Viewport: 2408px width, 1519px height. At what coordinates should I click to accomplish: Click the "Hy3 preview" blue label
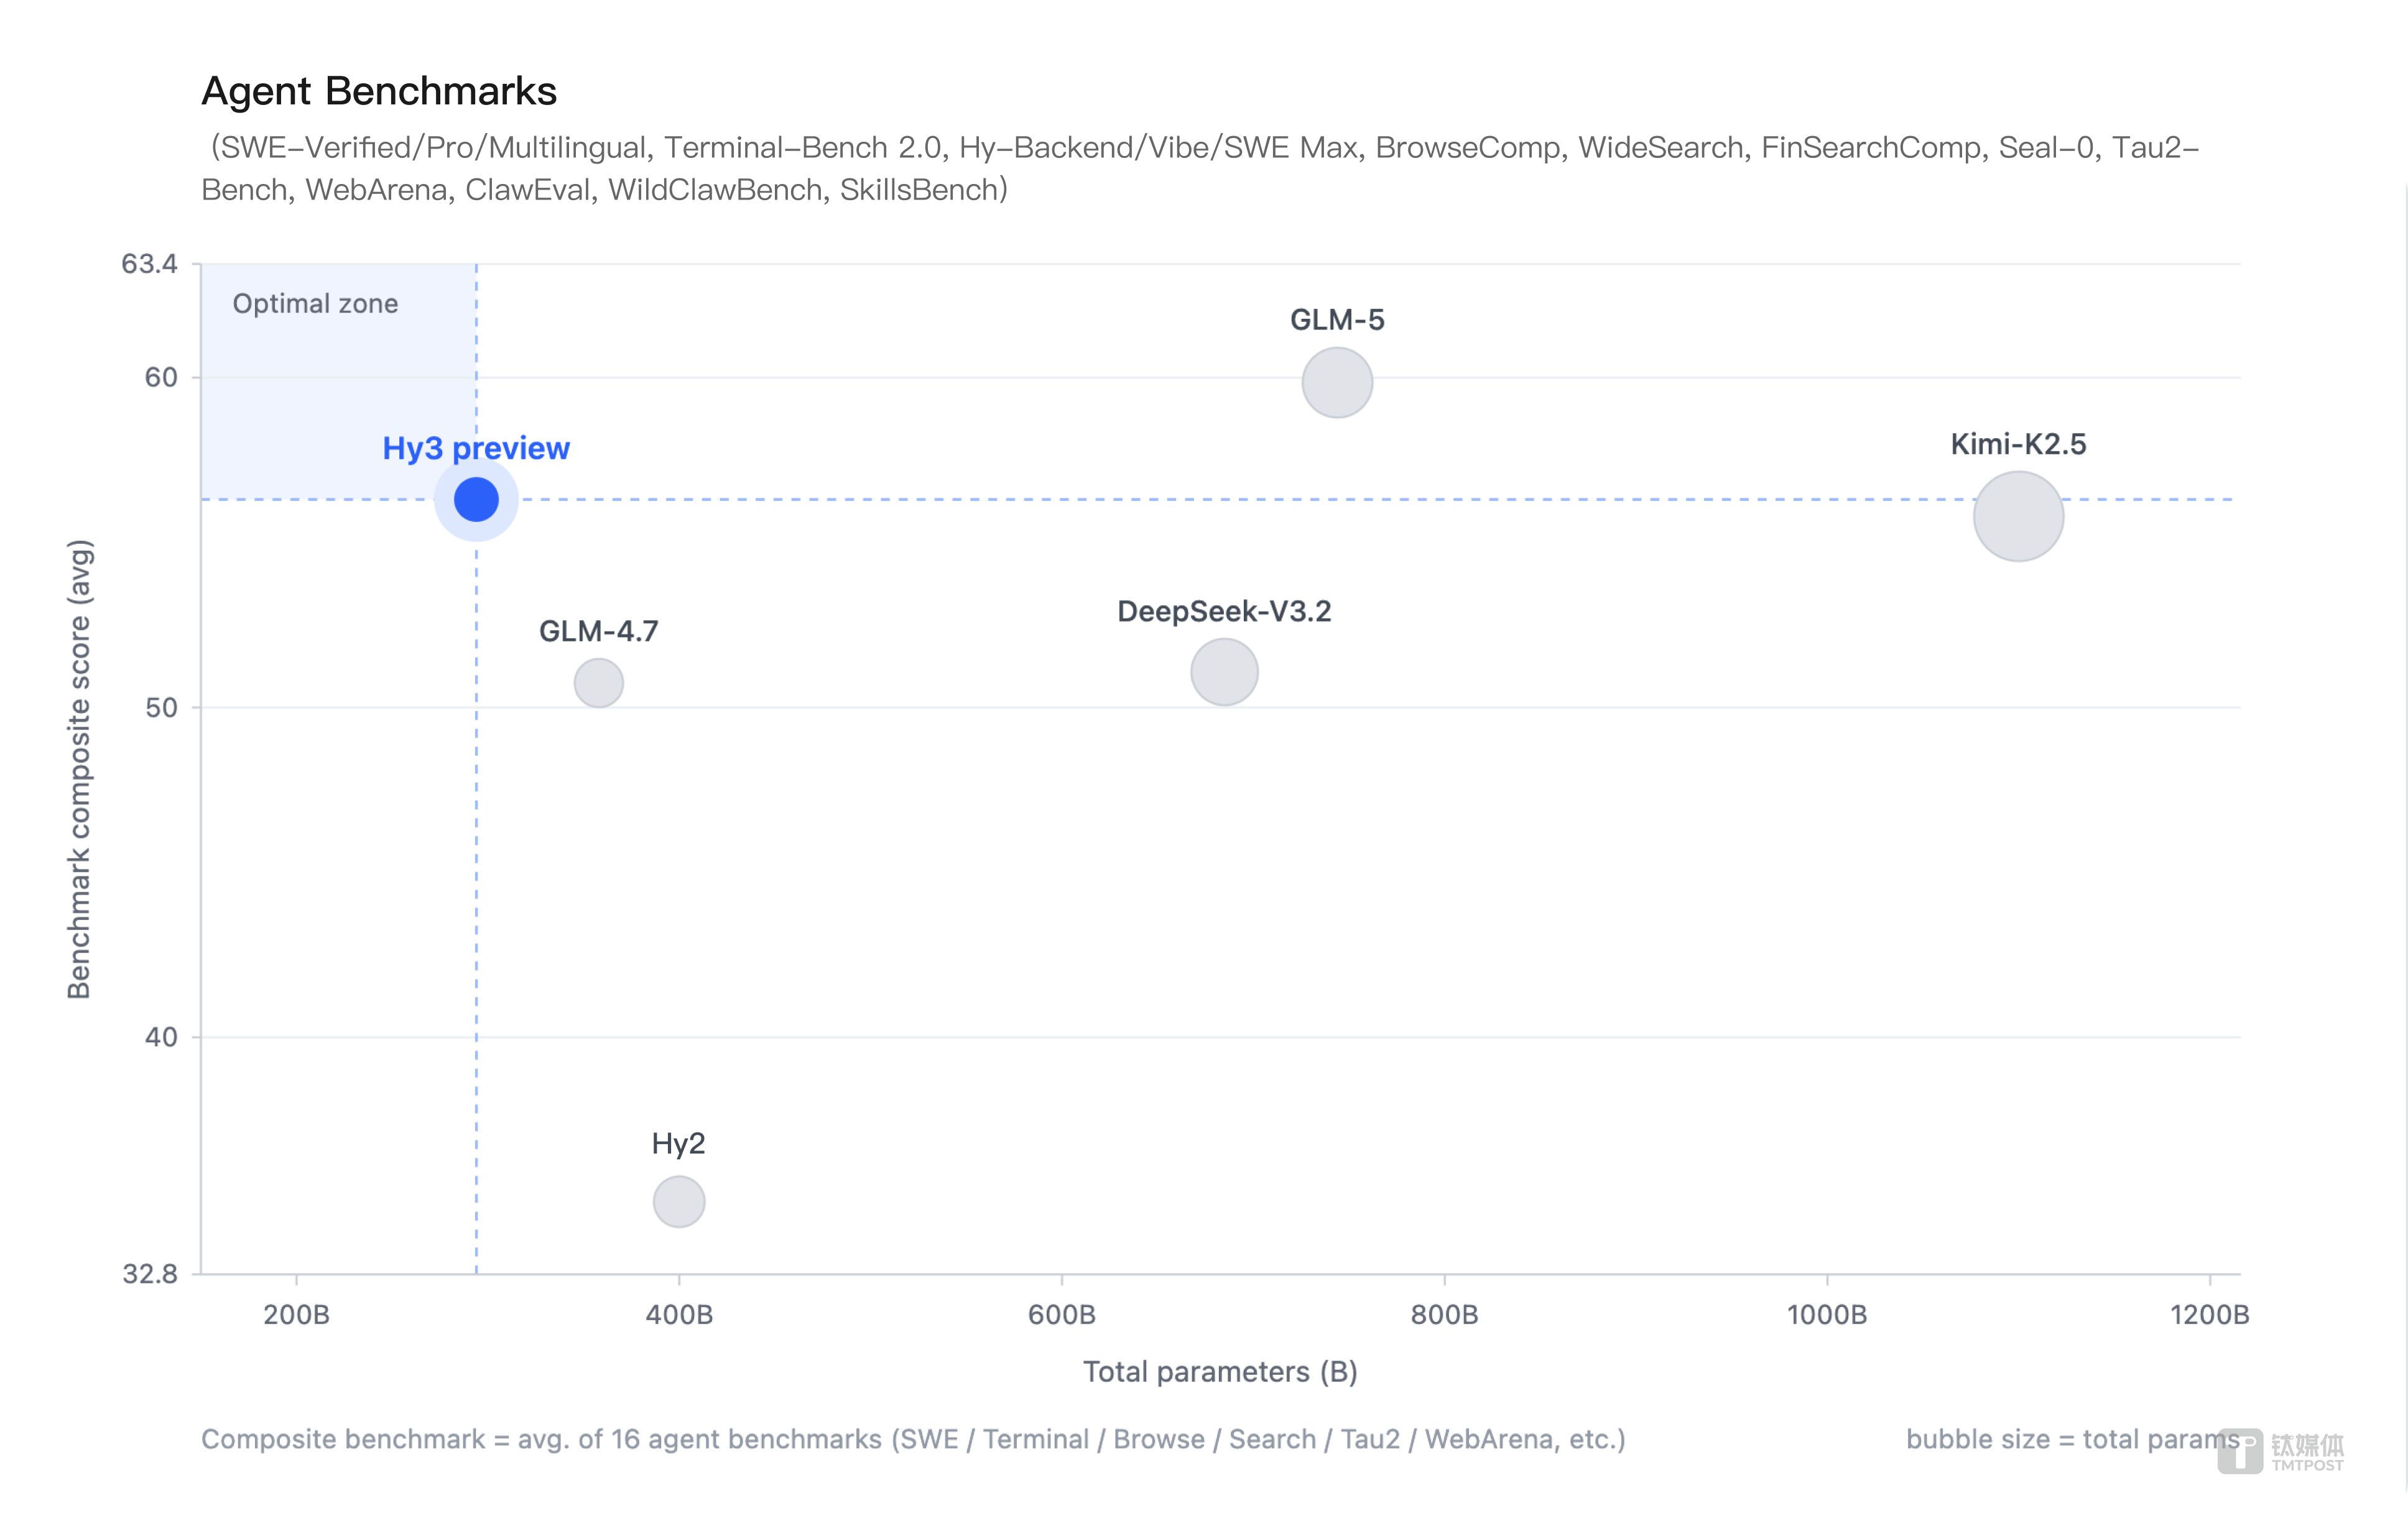point(476,449)
